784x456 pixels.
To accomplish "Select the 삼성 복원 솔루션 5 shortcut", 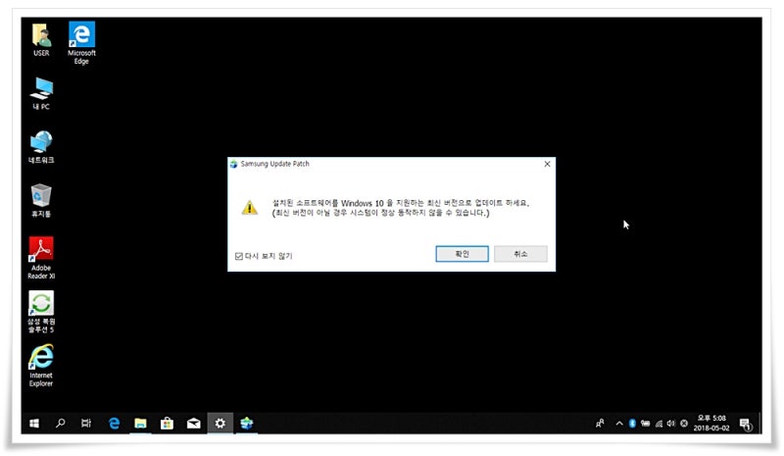I will (41, 311).
